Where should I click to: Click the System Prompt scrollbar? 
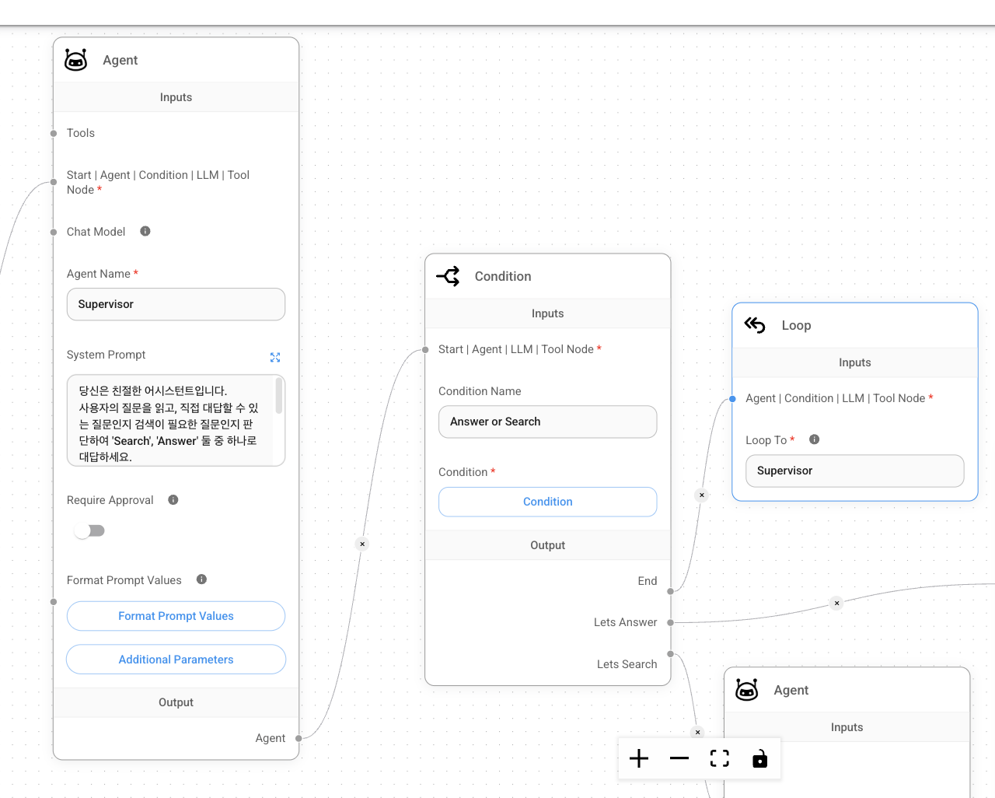tap(279, 397)
